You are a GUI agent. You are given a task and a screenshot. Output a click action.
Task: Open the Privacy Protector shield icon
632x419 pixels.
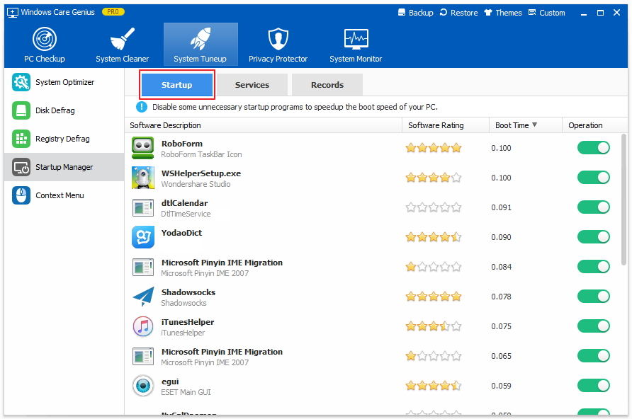point(278,39)
